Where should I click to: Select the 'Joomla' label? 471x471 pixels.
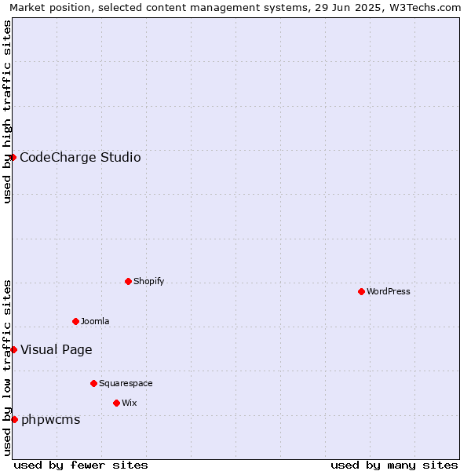click(95, 321)
